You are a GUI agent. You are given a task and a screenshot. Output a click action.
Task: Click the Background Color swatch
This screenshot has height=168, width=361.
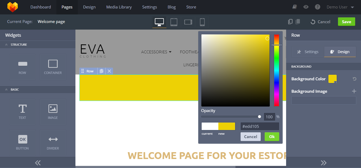tap(332, 79)
